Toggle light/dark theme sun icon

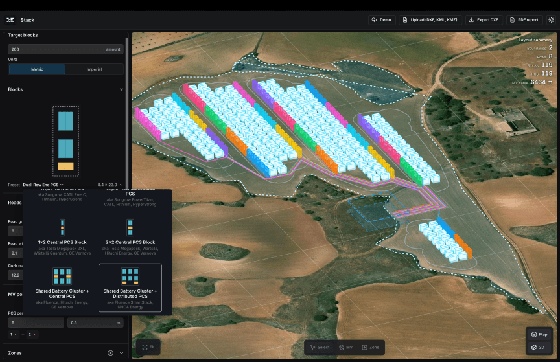tap(551, 20)
